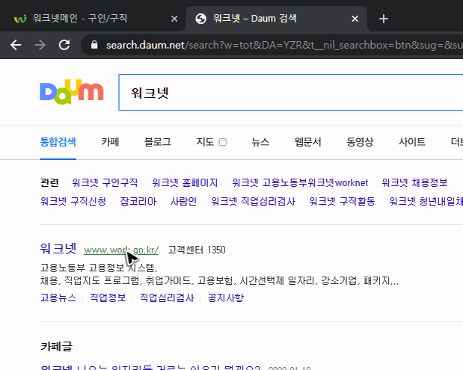Close the 워크넷메인 tab
The width and height of the screenshot is (463, 370).
pos(174,19)
